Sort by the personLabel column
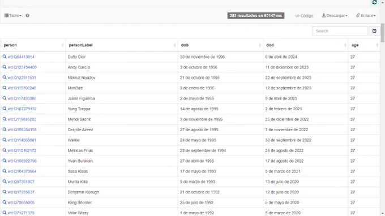Viewport: 385px width, 216px height. pos(122,45)
